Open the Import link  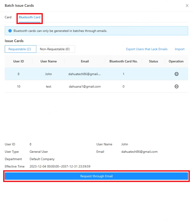click(179, 49)
